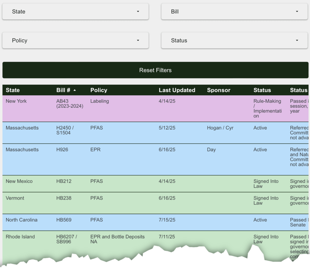
Task: Select Massachusetts bill H2450 / S1504
Action: [x=65, y=130]
